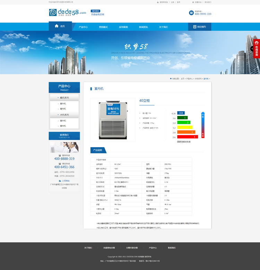260x270 pixels.
Task: Click the star icon next to 收藏本站
Action: (x=193, y=2)
